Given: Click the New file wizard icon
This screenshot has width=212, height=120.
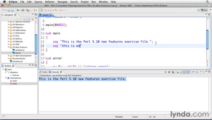Looking at the screenshot, I should (4, 10).
